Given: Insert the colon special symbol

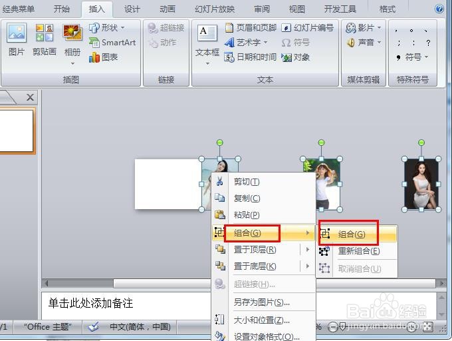Looking at the screenshot, I should pyautogui.click(x=413, y=43).
